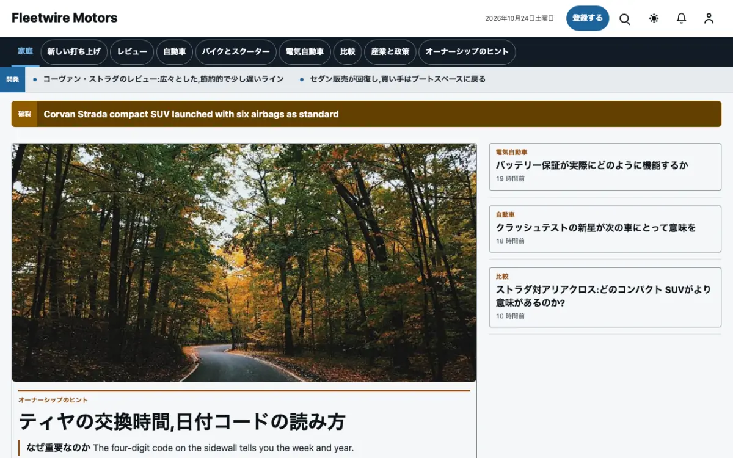
Task: Open the コーヴァン・ストラダのレビュー ticker headline
Action: pos(164,79)
